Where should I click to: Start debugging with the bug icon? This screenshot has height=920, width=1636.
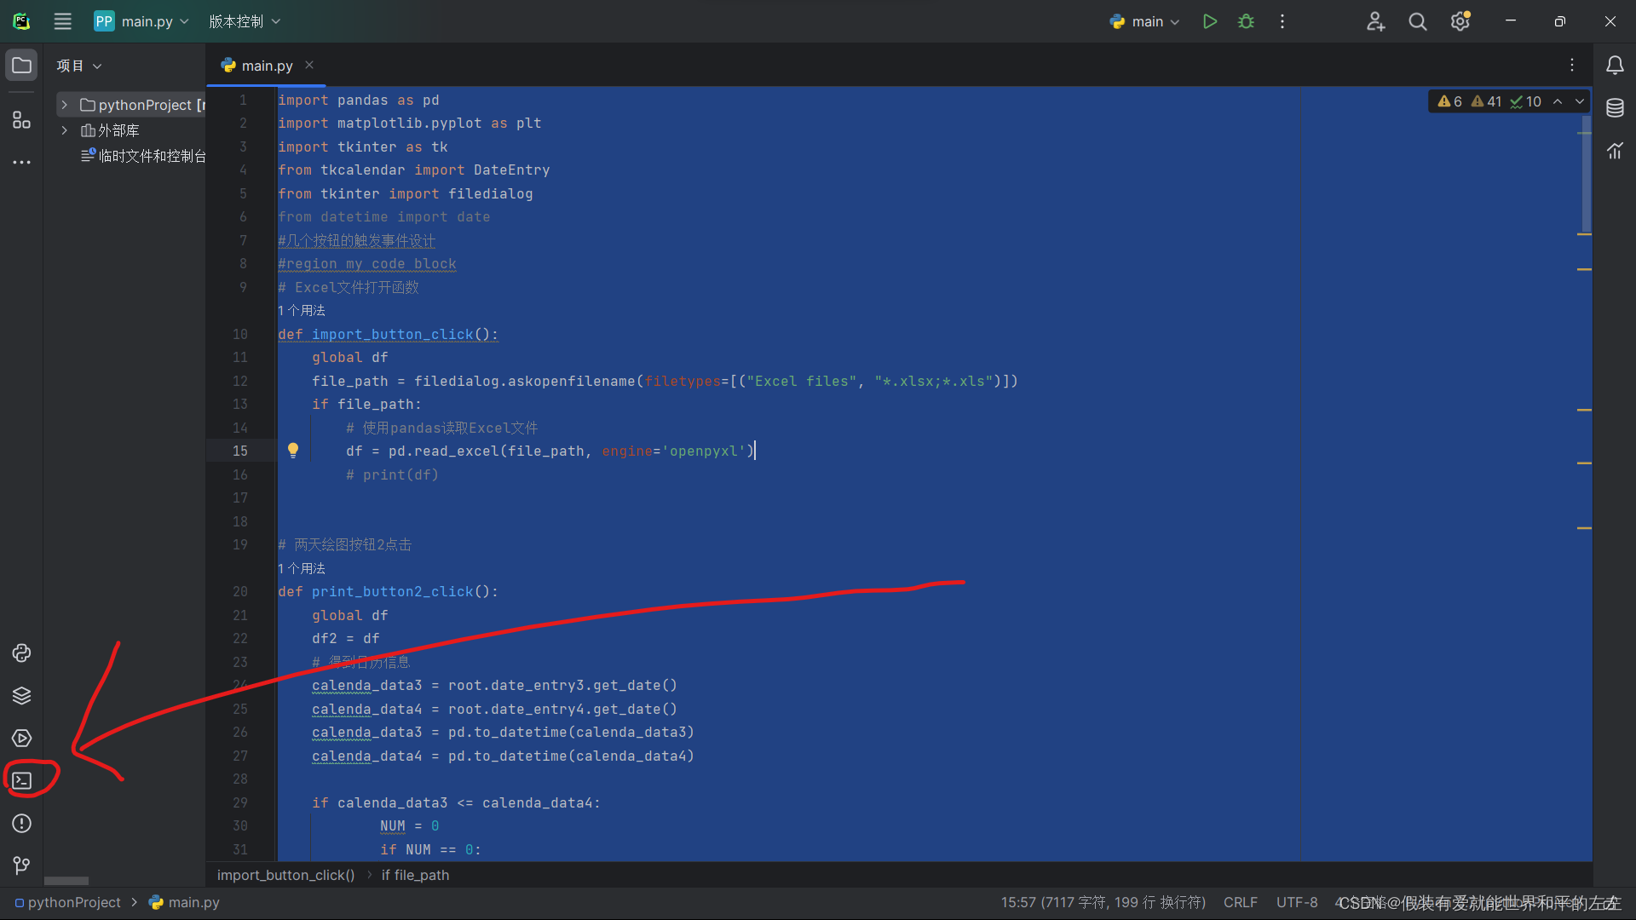(1246, 21)
